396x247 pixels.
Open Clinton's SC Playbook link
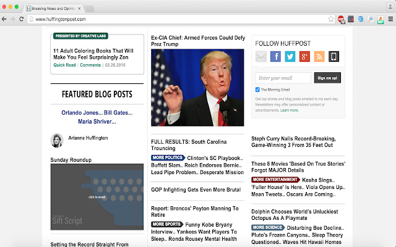pyautogui.click(x=215, y=158)
